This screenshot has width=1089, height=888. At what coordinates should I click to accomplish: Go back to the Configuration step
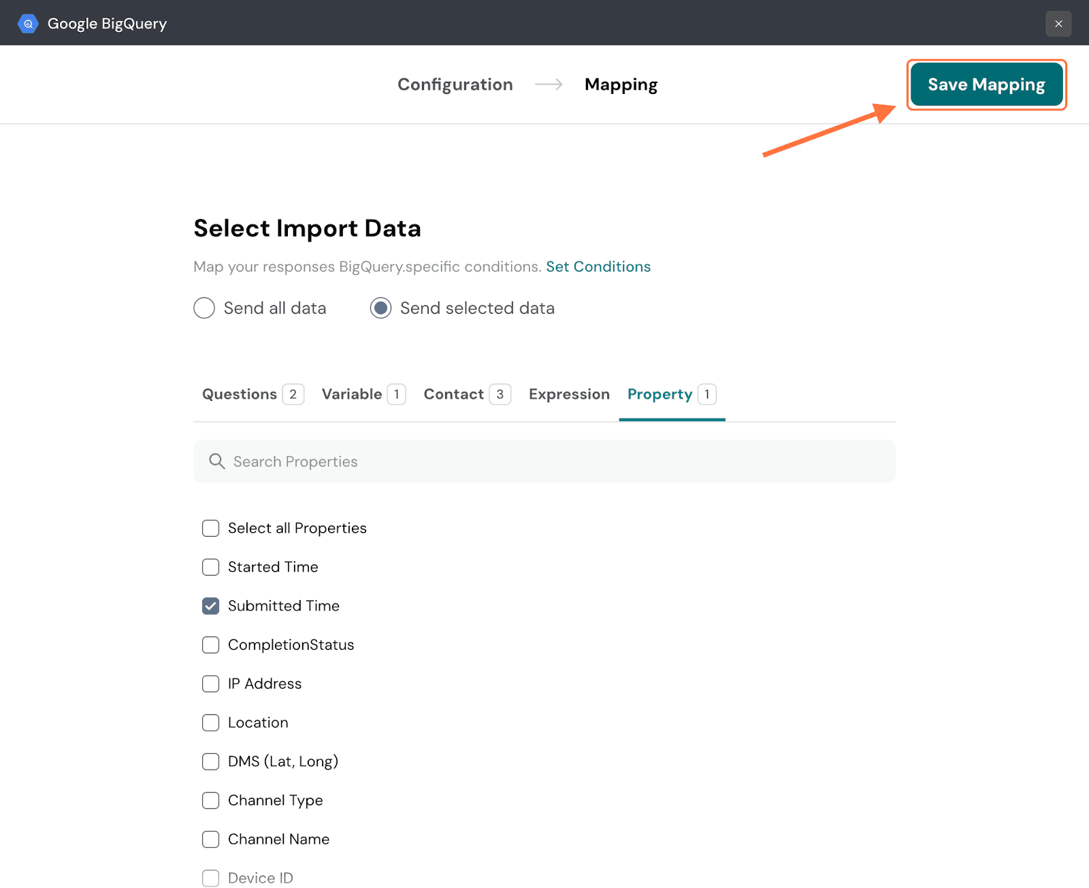(455, 84)
